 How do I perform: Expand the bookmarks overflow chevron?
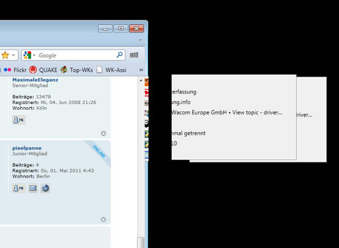[141, 70]
